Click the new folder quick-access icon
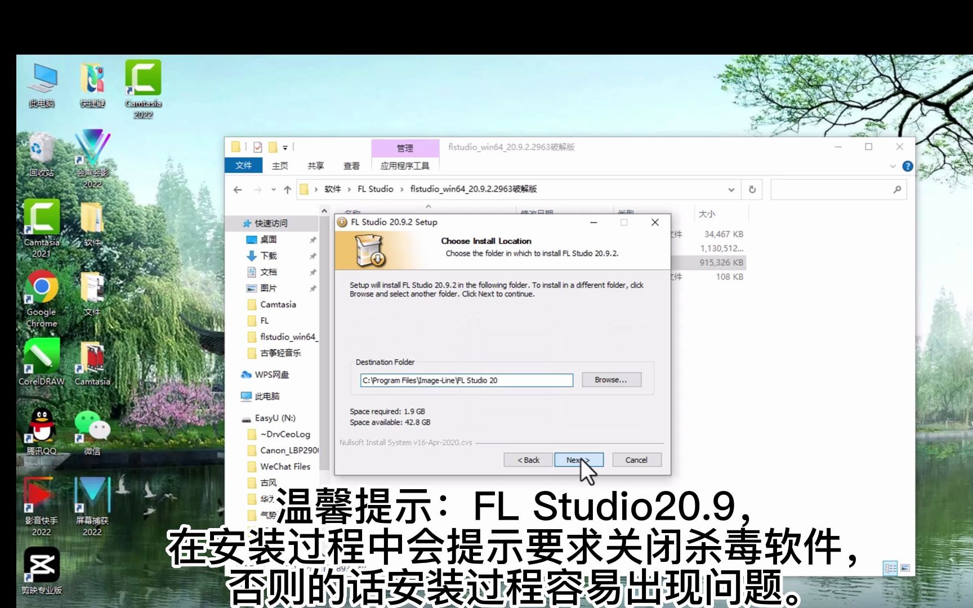Screen dimensions: 973x608 [x=273, y=147]
